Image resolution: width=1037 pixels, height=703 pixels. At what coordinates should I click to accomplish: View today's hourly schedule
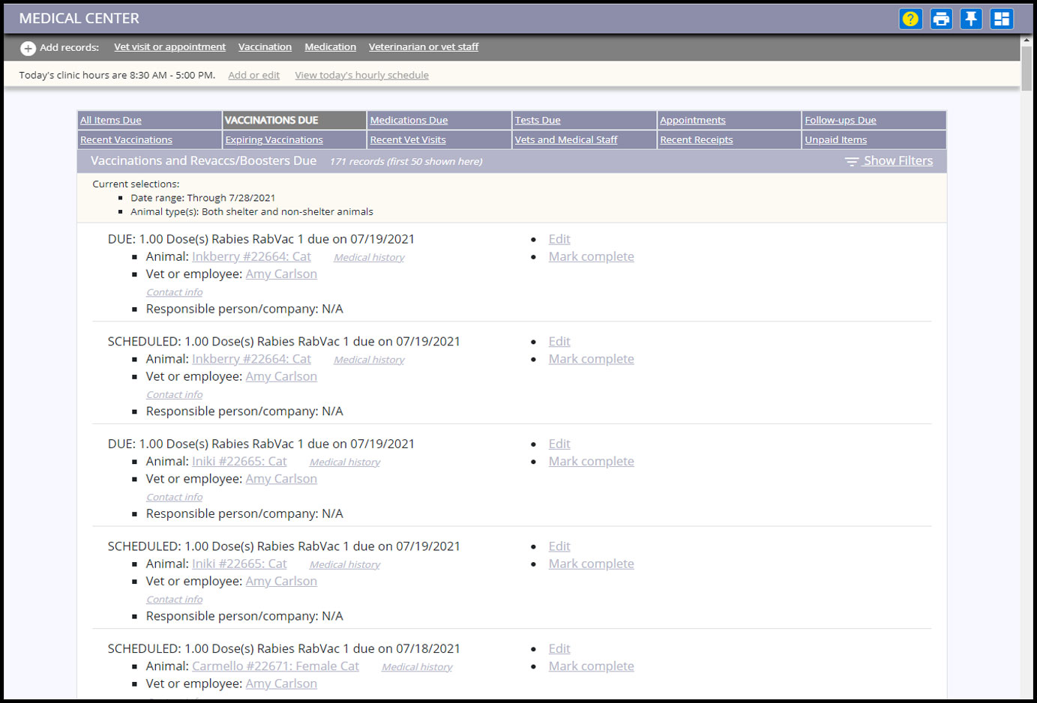[361, 75]
